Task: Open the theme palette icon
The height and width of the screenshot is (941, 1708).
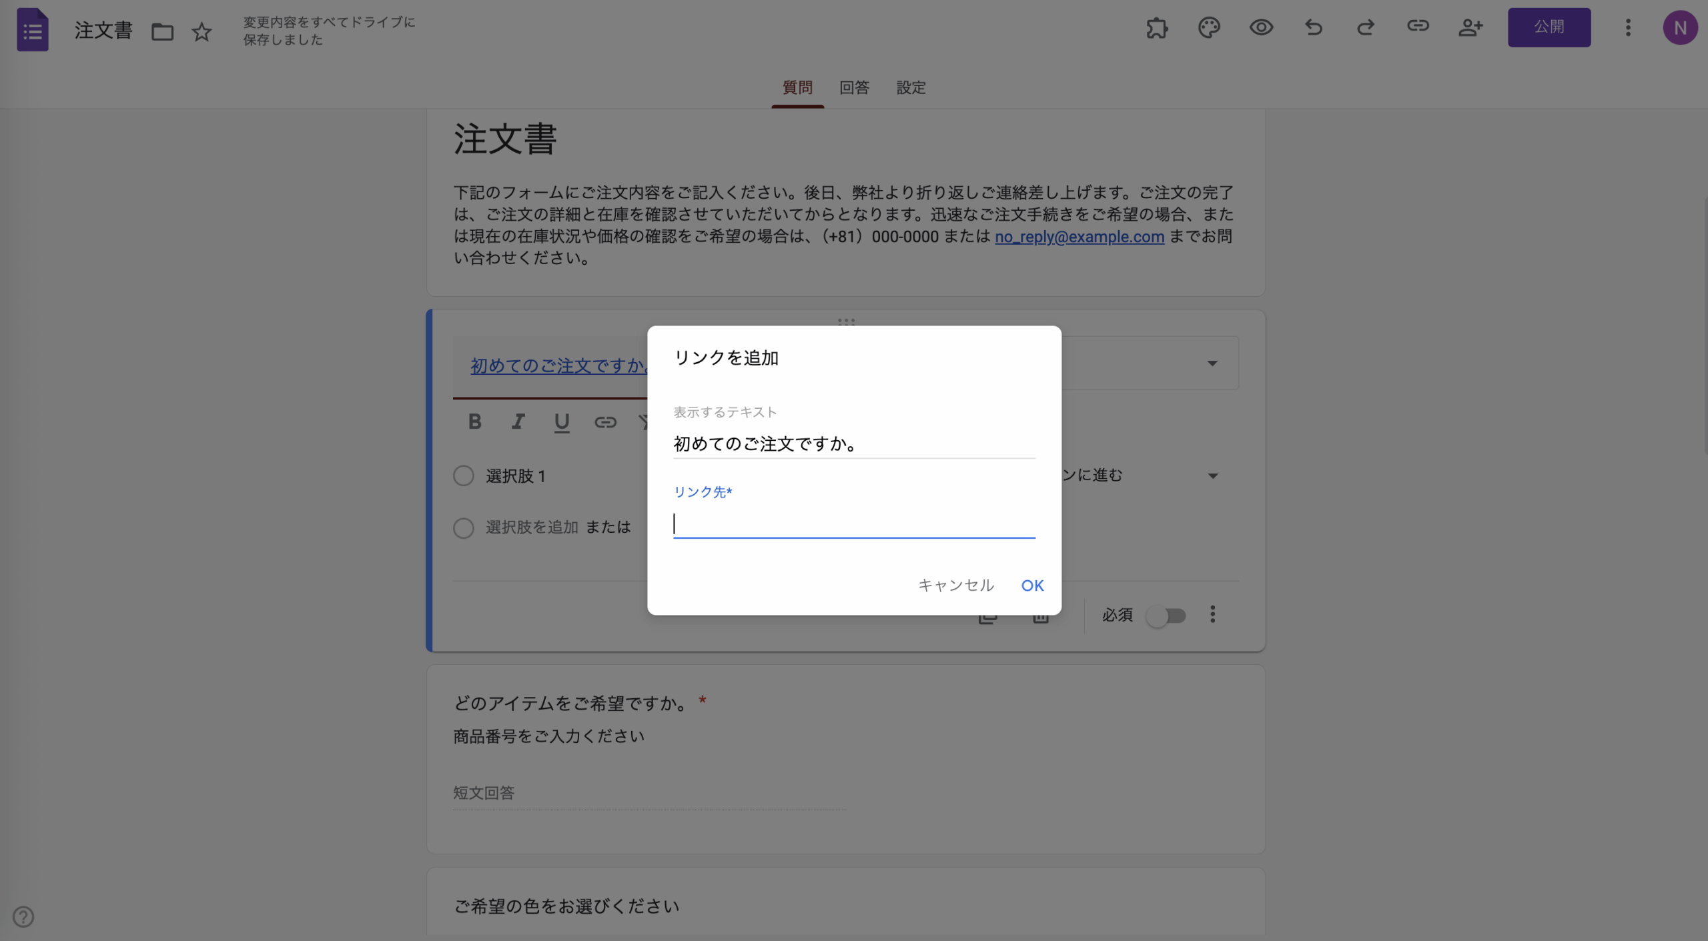Action: (1209, 28)
